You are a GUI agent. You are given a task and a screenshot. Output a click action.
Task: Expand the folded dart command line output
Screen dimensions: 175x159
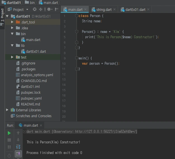pos(25,132)
